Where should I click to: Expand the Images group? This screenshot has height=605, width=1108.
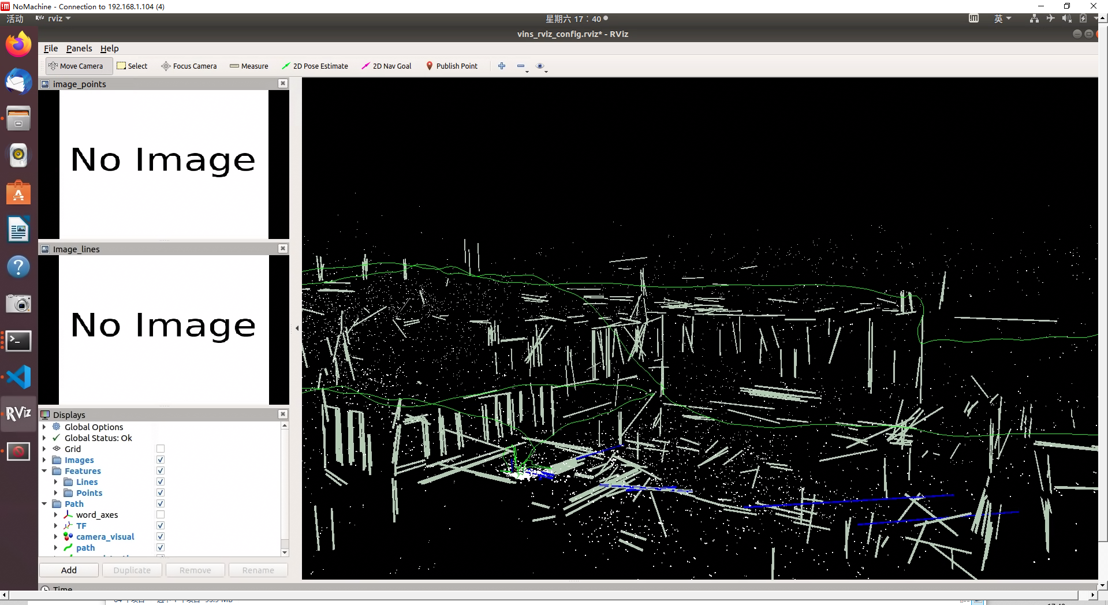coord(44,460)
